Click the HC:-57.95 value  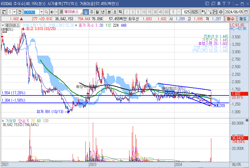coord(238,29)
